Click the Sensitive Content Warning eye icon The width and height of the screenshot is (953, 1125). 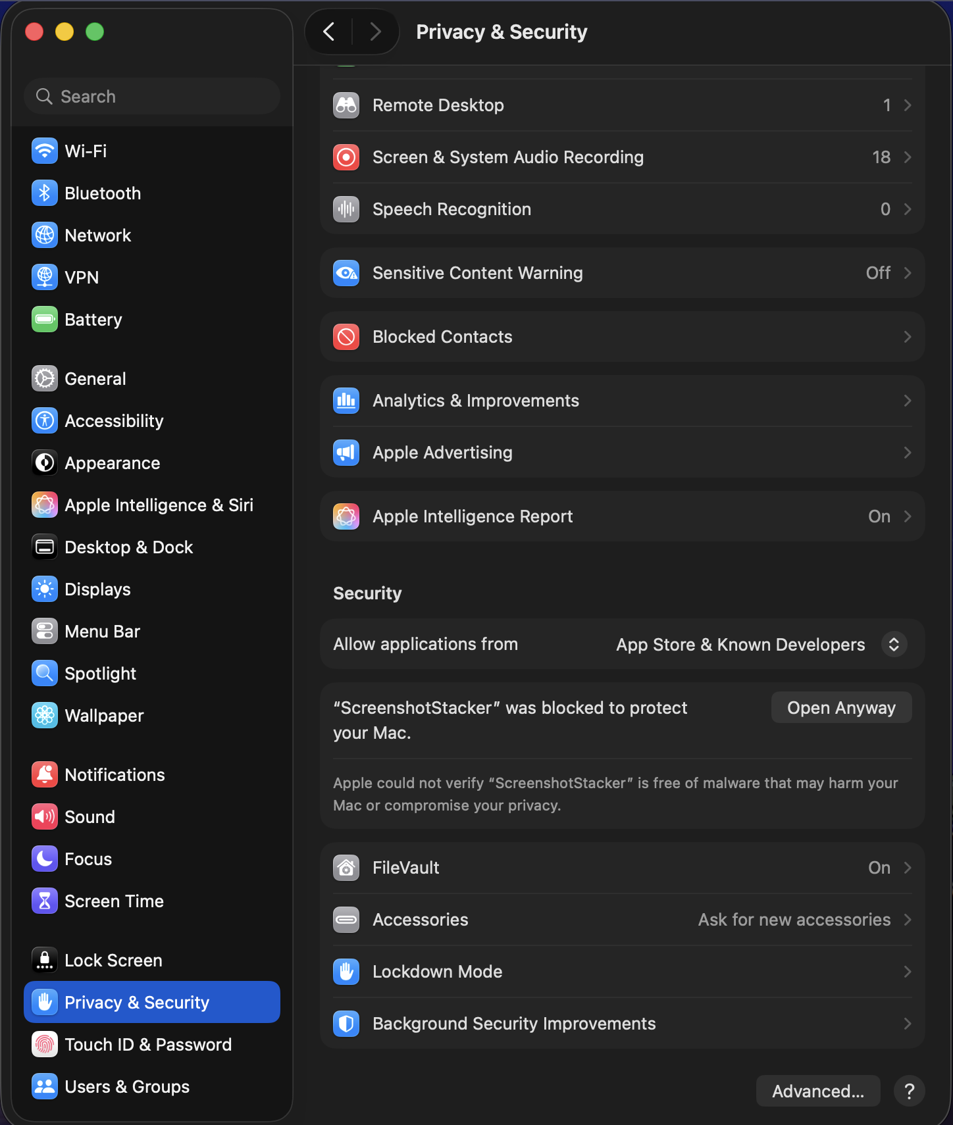[346, 273]
